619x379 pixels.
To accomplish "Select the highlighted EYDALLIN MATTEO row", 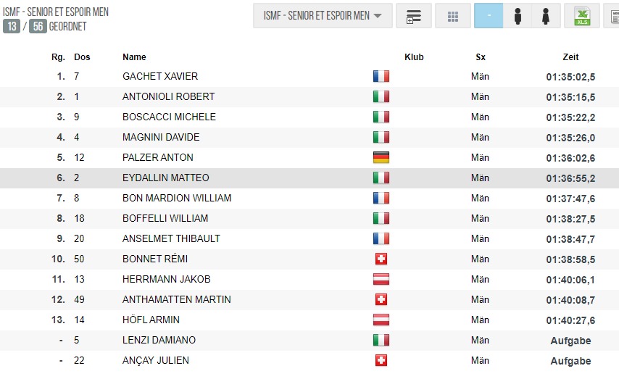I will click(309, 178).
